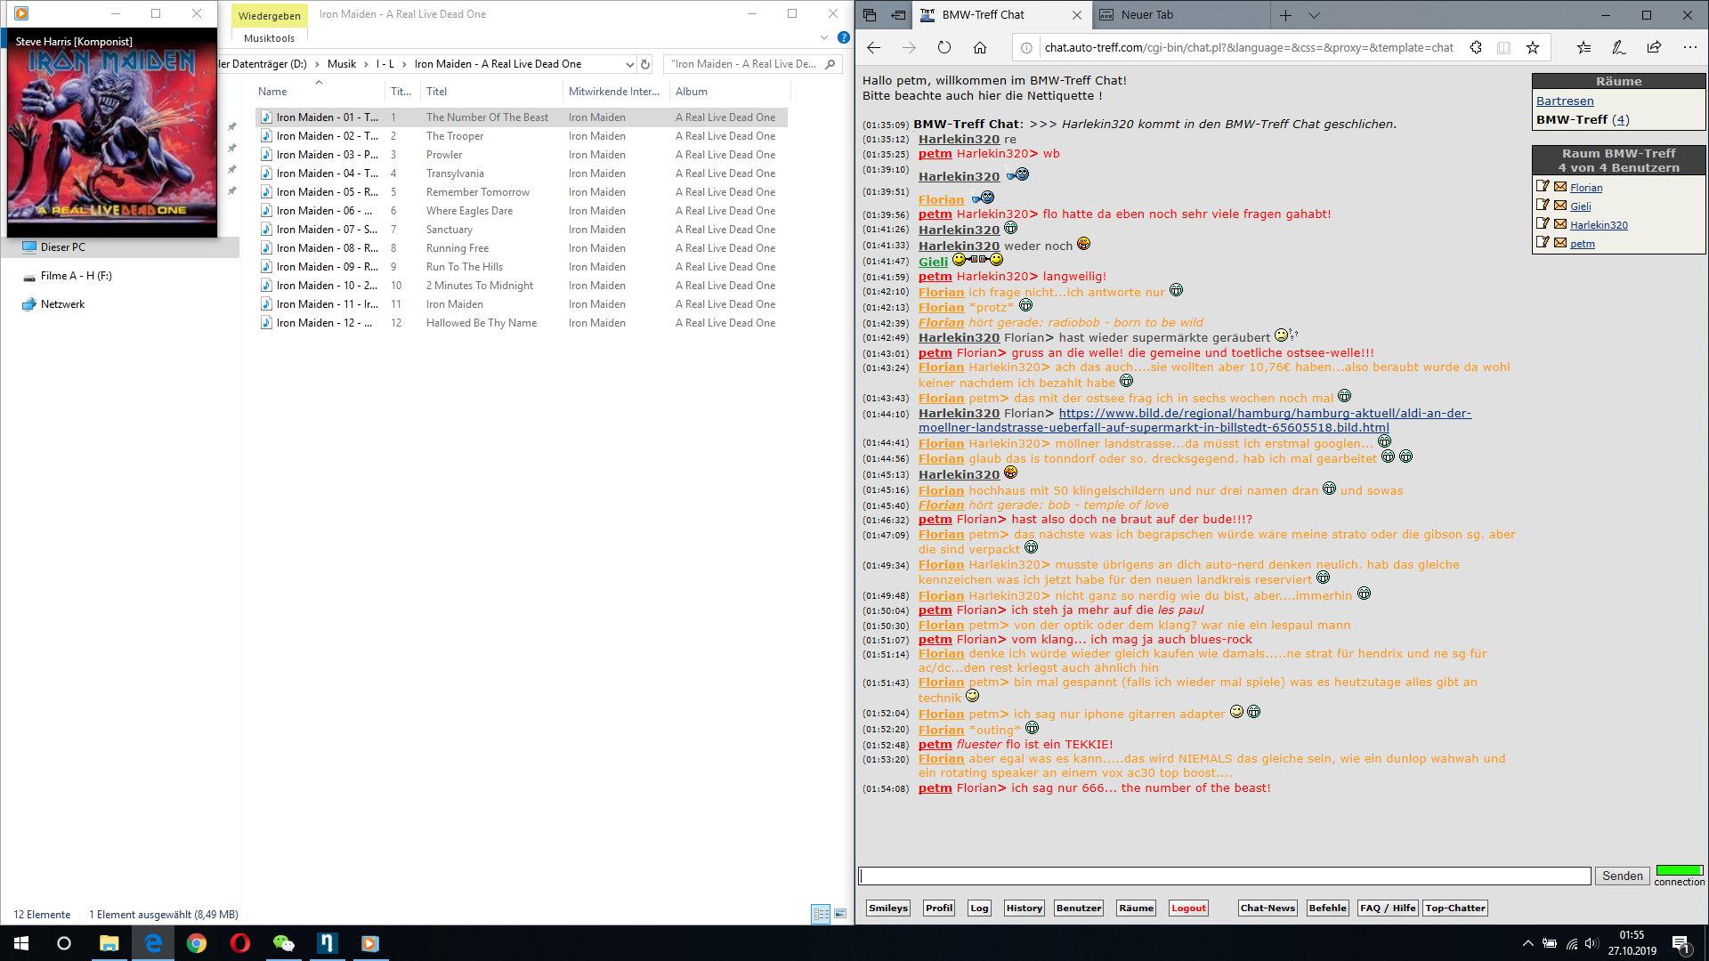
Task: Open address bar history dropdown in Explorer
Action: click(x=629, y=64)
